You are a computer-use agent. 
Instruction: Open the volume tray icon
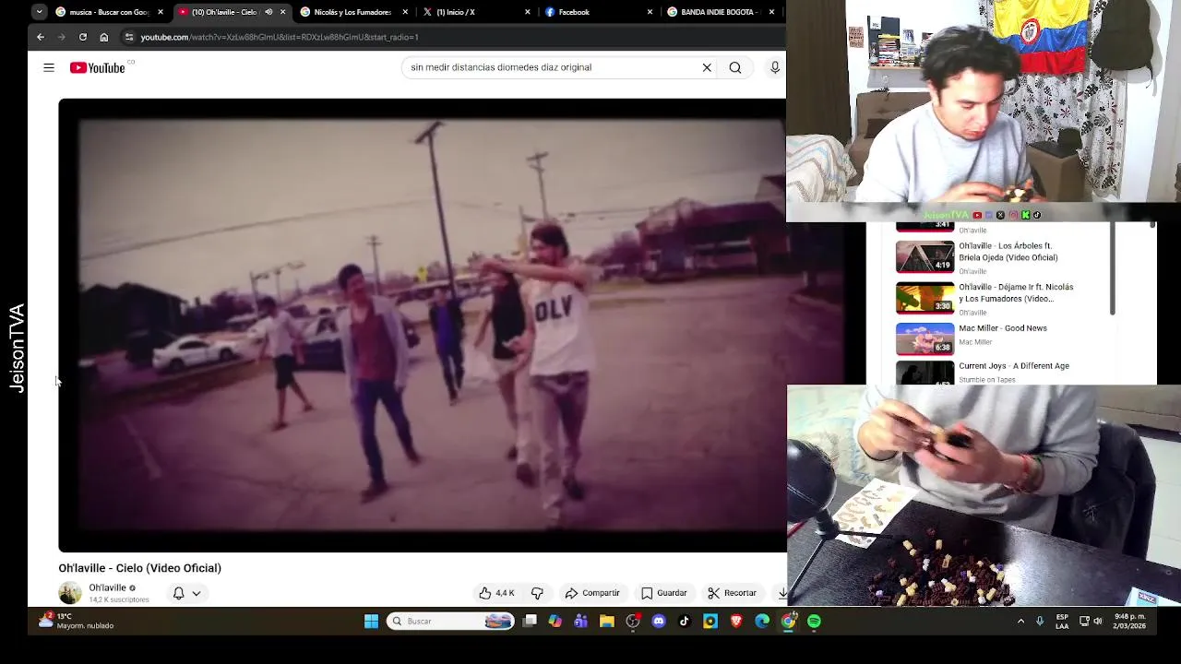1098,622
